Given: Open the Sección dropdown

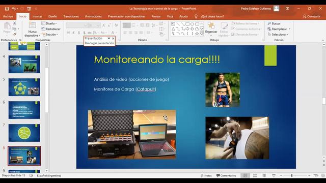Looking at the screenshot, I should [50, 35].
